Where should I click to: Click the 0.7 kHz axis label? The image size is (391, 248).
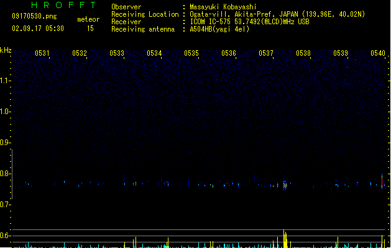coord(5,205)
